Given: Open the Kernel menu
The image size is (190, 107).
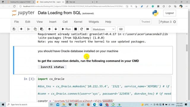Looking at the screenshot, I should 78,22.
